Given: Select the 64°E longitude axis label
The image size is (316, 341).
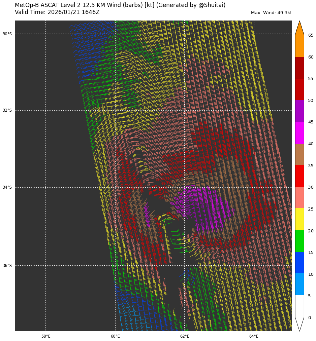Looking at the screenshot, I should pos(254,336).
